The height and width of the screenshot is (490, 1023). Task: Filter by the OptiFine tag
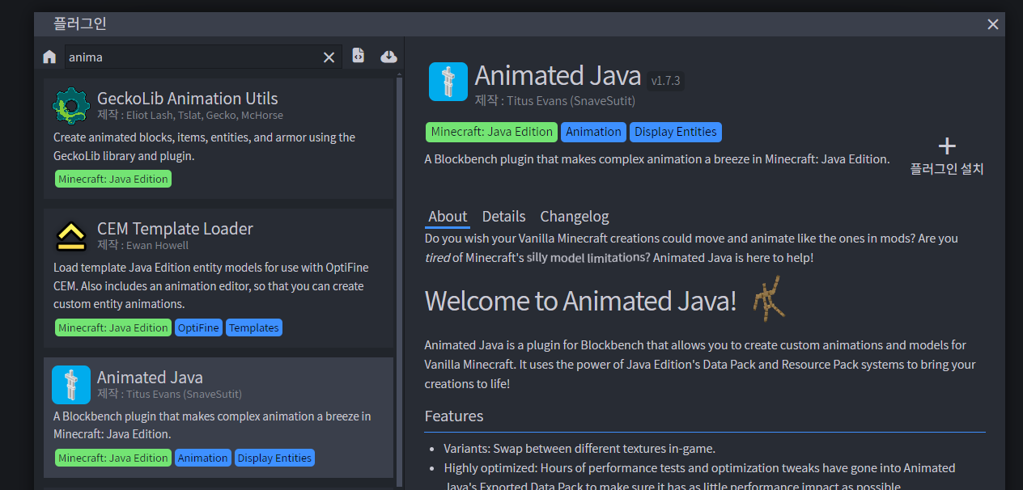198,327
